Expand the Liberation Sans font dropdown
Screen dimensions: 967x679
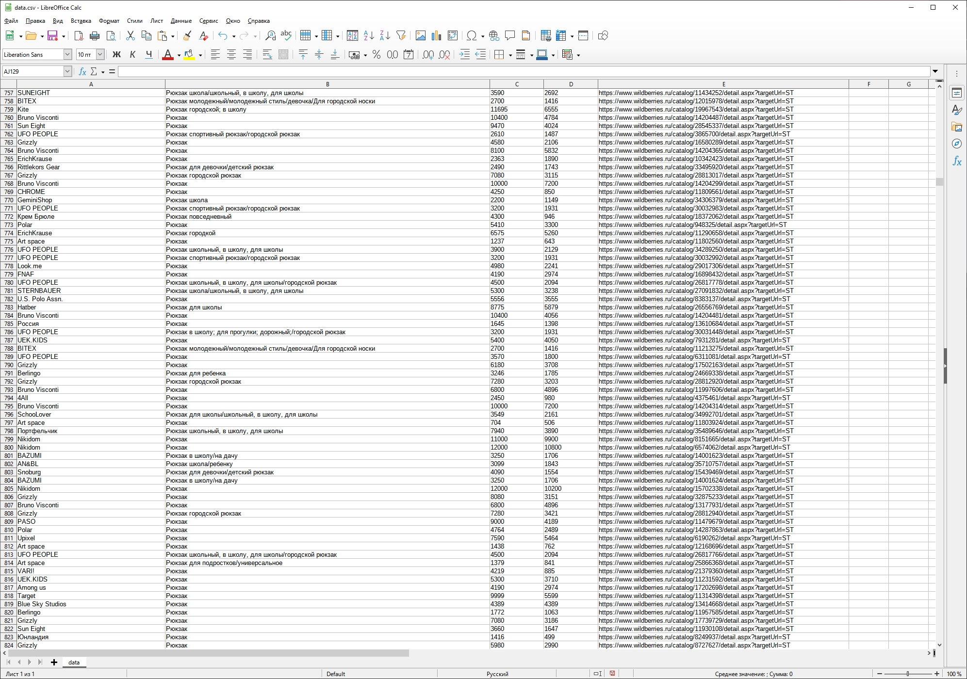67,55
